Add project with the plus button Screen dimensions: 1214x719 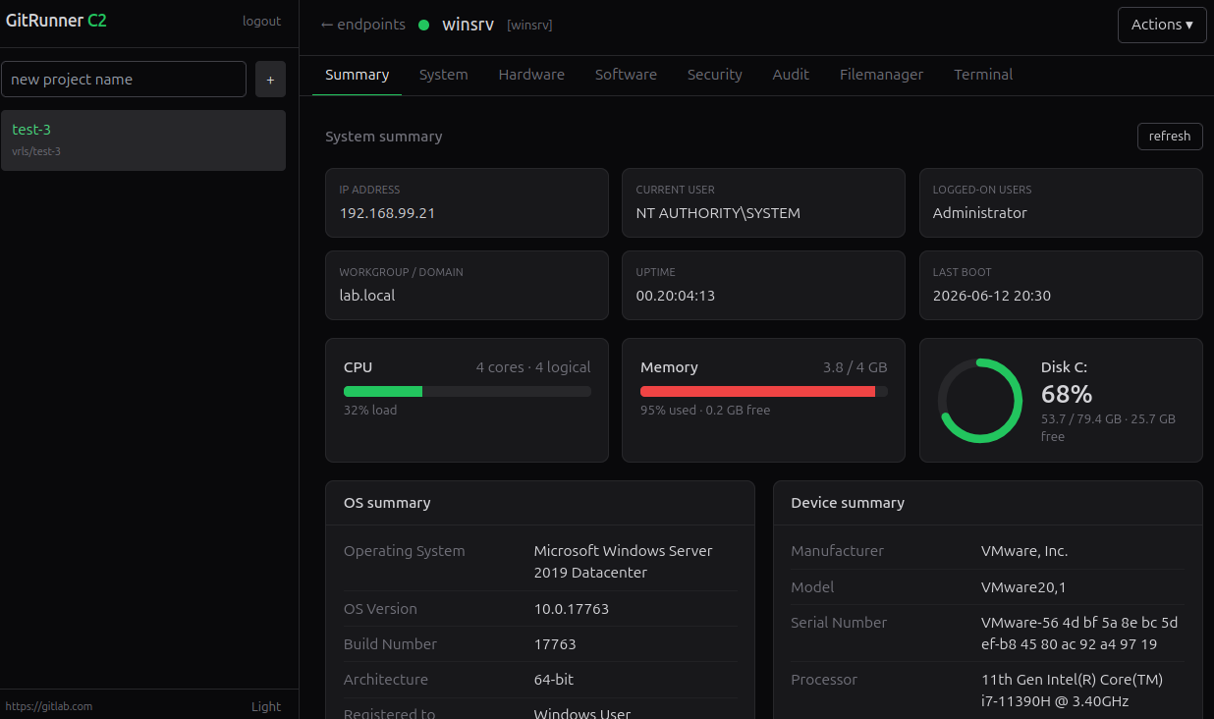[270, 80]
